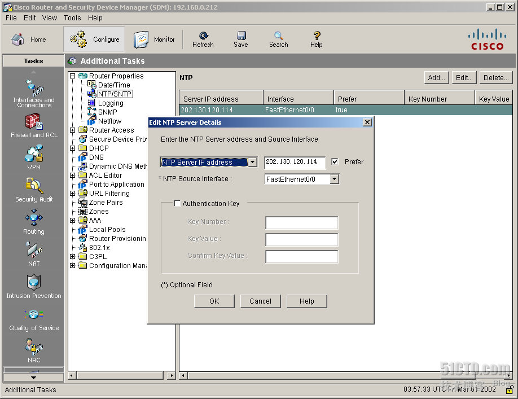Expand the Configuration Management tree node
The width and height of the screenshot is (518, 399).
(73, 265)
